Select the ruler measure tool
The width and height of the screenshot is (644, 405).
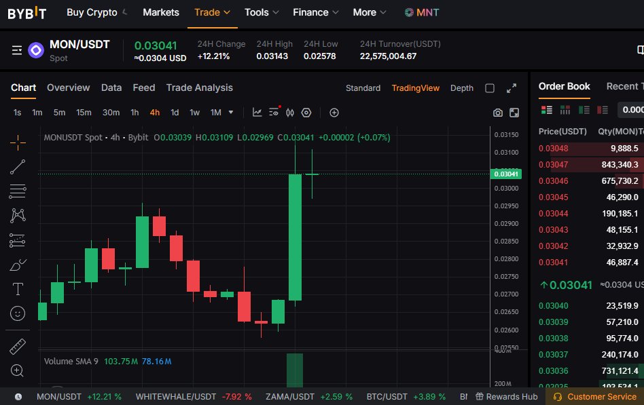[x=18, y=347]
